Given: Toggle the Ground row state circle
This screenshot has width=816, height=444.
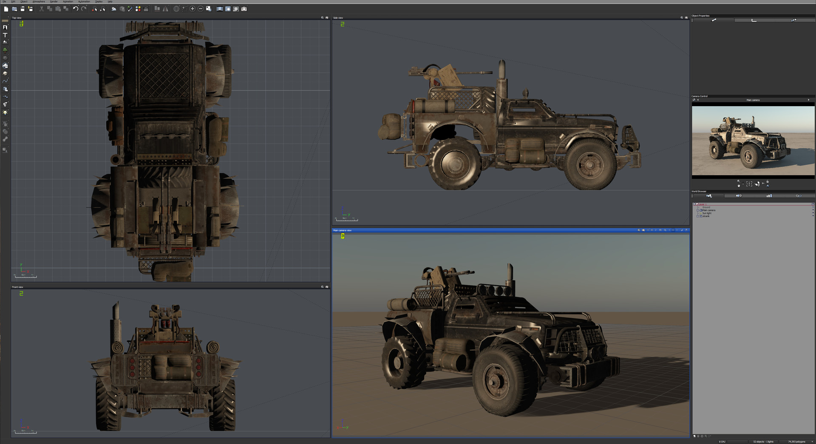Looking at the screenshot, I should [813, 207].
